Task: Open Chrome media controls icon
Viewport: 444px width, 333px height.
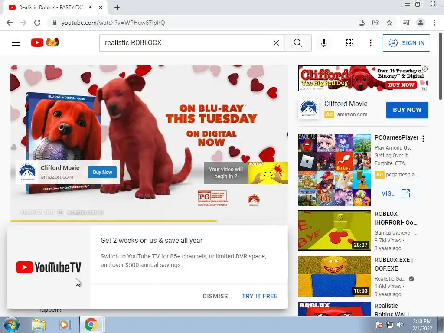Action: click(x=406, y=23)
